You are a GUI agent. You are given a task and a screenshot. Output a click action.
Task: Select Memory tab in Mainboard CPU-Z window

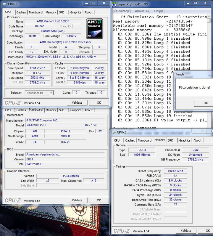click(x=51, y=110)
